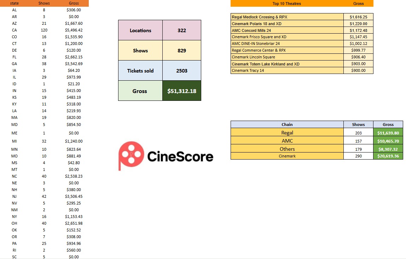This screenshot has height=259, width=406.
Task: Select California shows count 120
Action: click(44, 30)
